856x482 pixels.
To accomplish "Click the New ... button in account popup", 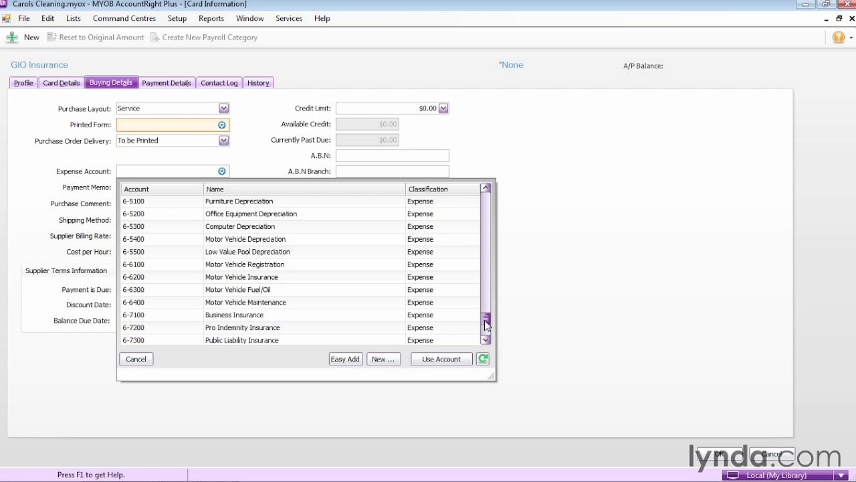I will tap(383, 359).
